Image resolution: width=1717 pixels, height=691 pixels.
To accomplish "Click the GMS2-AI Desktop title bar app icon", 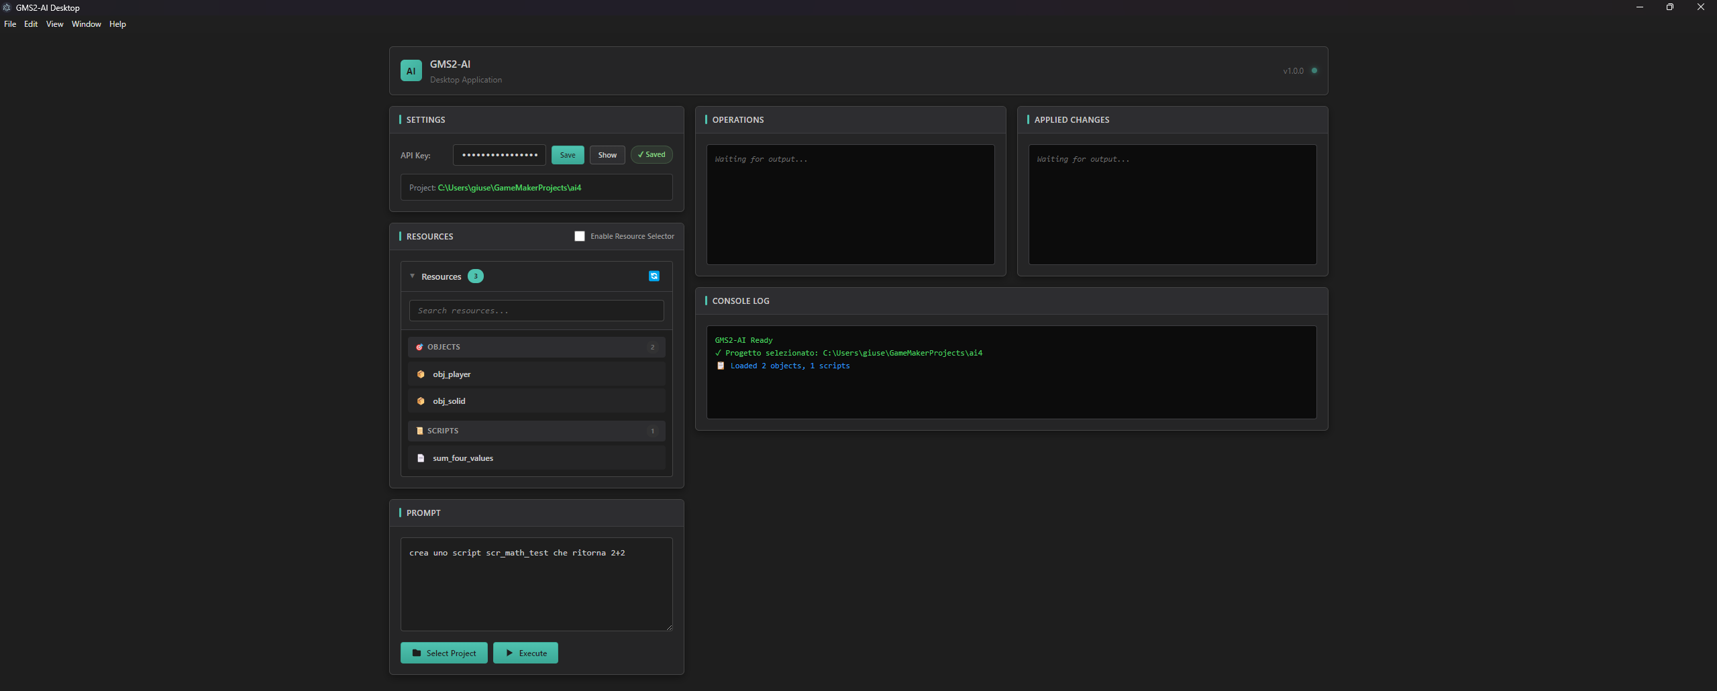I will coord(7,7).
